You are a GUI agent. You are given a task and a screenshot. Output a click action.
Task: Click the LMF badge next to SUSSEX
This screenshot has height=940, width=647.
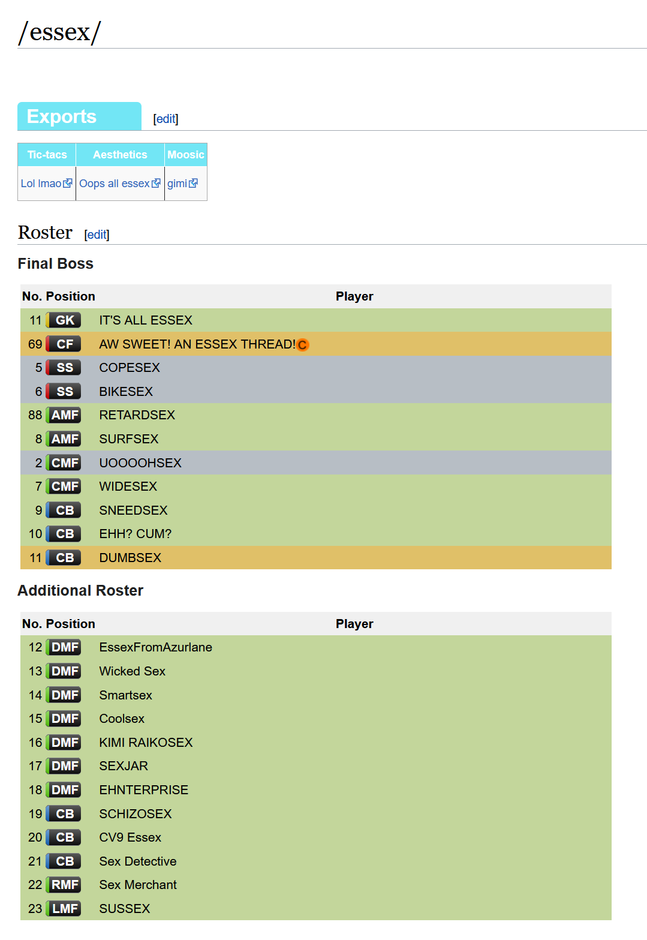(x=63, y=909)
